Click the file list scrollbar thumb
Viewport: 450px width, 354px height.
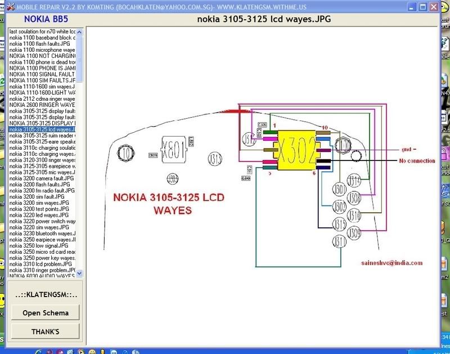pos(79,59)
